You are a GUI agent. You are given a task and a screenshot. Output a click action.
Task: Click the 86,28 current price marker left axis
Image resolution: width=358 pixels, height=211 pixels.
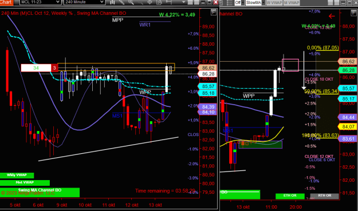pyautogui.click(x=208, y=74)
